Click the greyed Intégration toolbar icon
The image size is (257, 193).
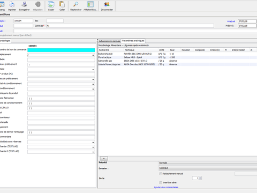[x=37, y=4]
